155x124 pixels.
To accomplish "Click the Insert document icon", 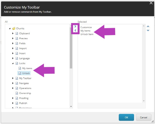I will [17, 53].
